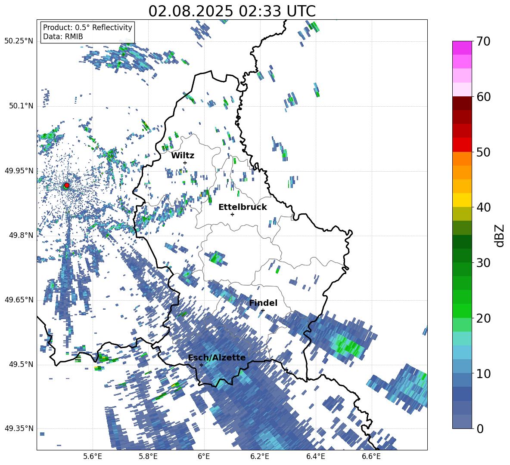Click the 49.95°N latitude label
This screenshot has width=510, height=465.
[19, 170]
